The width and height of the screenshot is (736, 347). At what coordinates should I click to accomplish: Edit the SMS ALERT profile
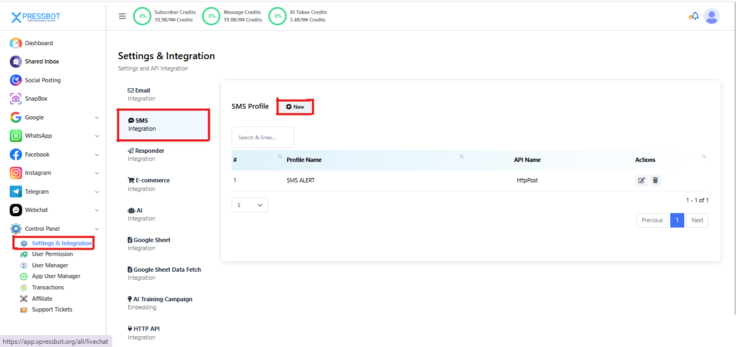pyautogui.click(x=641, y=181)
